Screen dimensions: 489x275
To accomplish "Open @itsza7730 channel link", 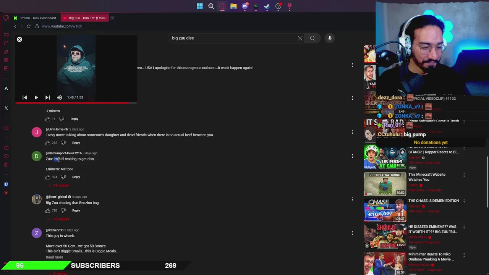I will coord(54,230).
